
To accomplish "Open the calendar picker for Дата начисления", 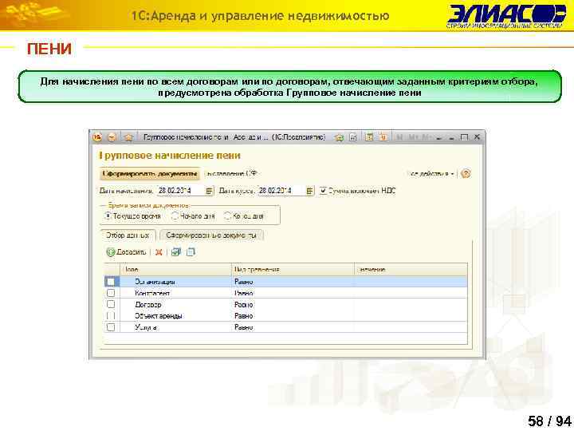I will [x=209, y=191].
